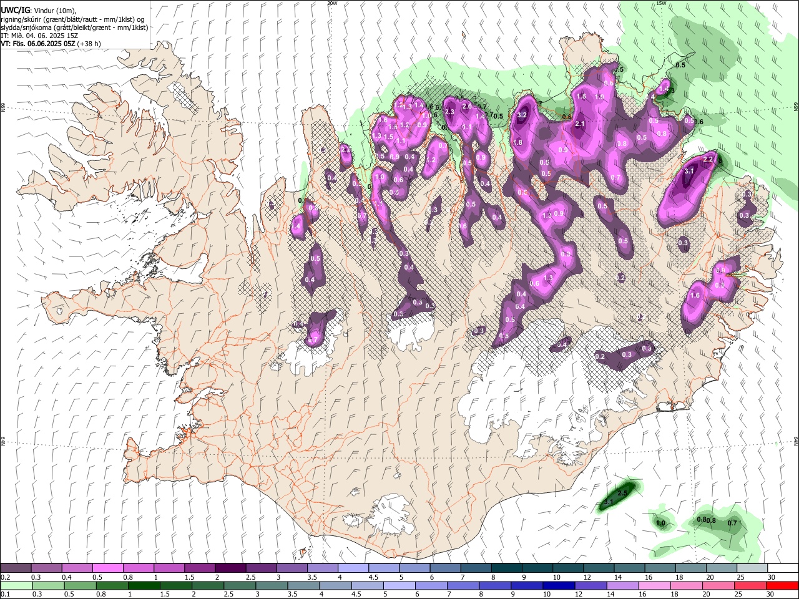This screenshot has height=599, width=799.
Task: Click the '2.1' snowfall value on the map
Action: [579, 124]
